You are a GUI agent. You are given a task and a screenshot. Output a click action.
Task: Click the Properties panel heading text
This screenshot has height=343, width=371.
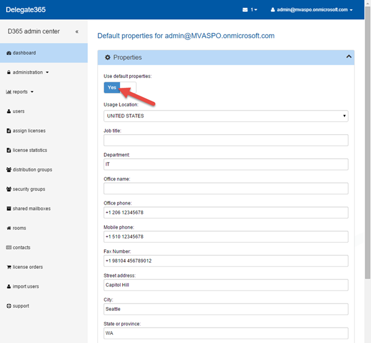(127, 57)
